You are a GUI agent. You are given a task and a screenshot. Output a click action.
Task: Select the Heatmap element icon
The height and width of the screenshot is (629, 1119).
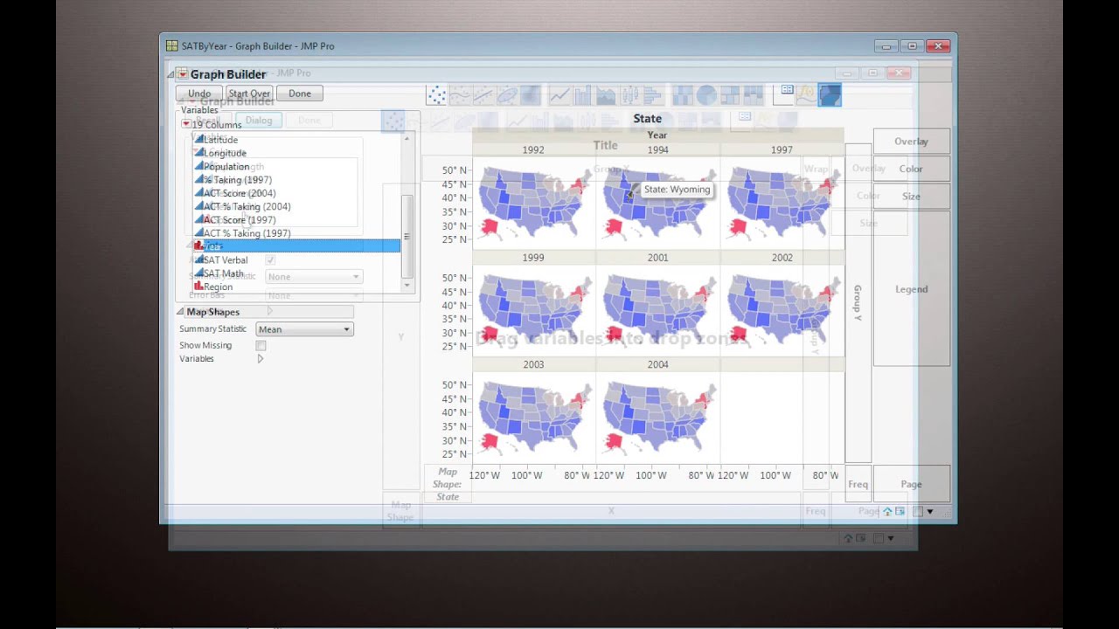pos(683,95)
